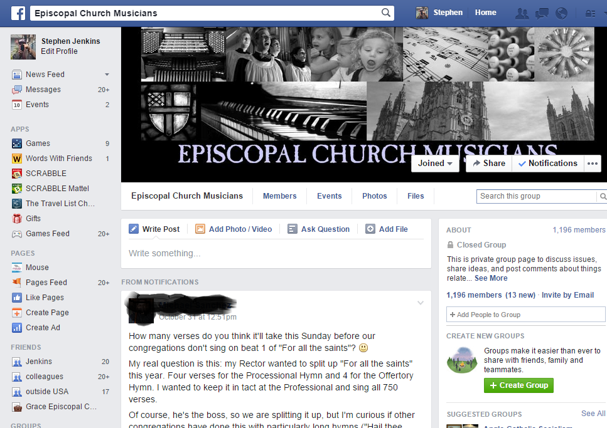Switch to the Members tab
Image resolution: width=607 pixels, height=428 pixels.
click(x=279, y=196)
